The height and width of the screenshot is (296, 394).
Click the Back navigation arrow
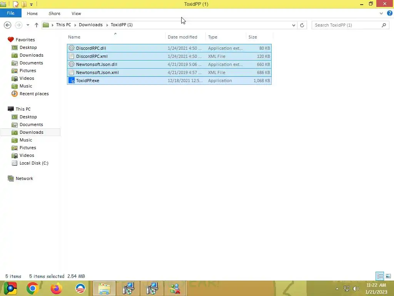coord(8,25)
